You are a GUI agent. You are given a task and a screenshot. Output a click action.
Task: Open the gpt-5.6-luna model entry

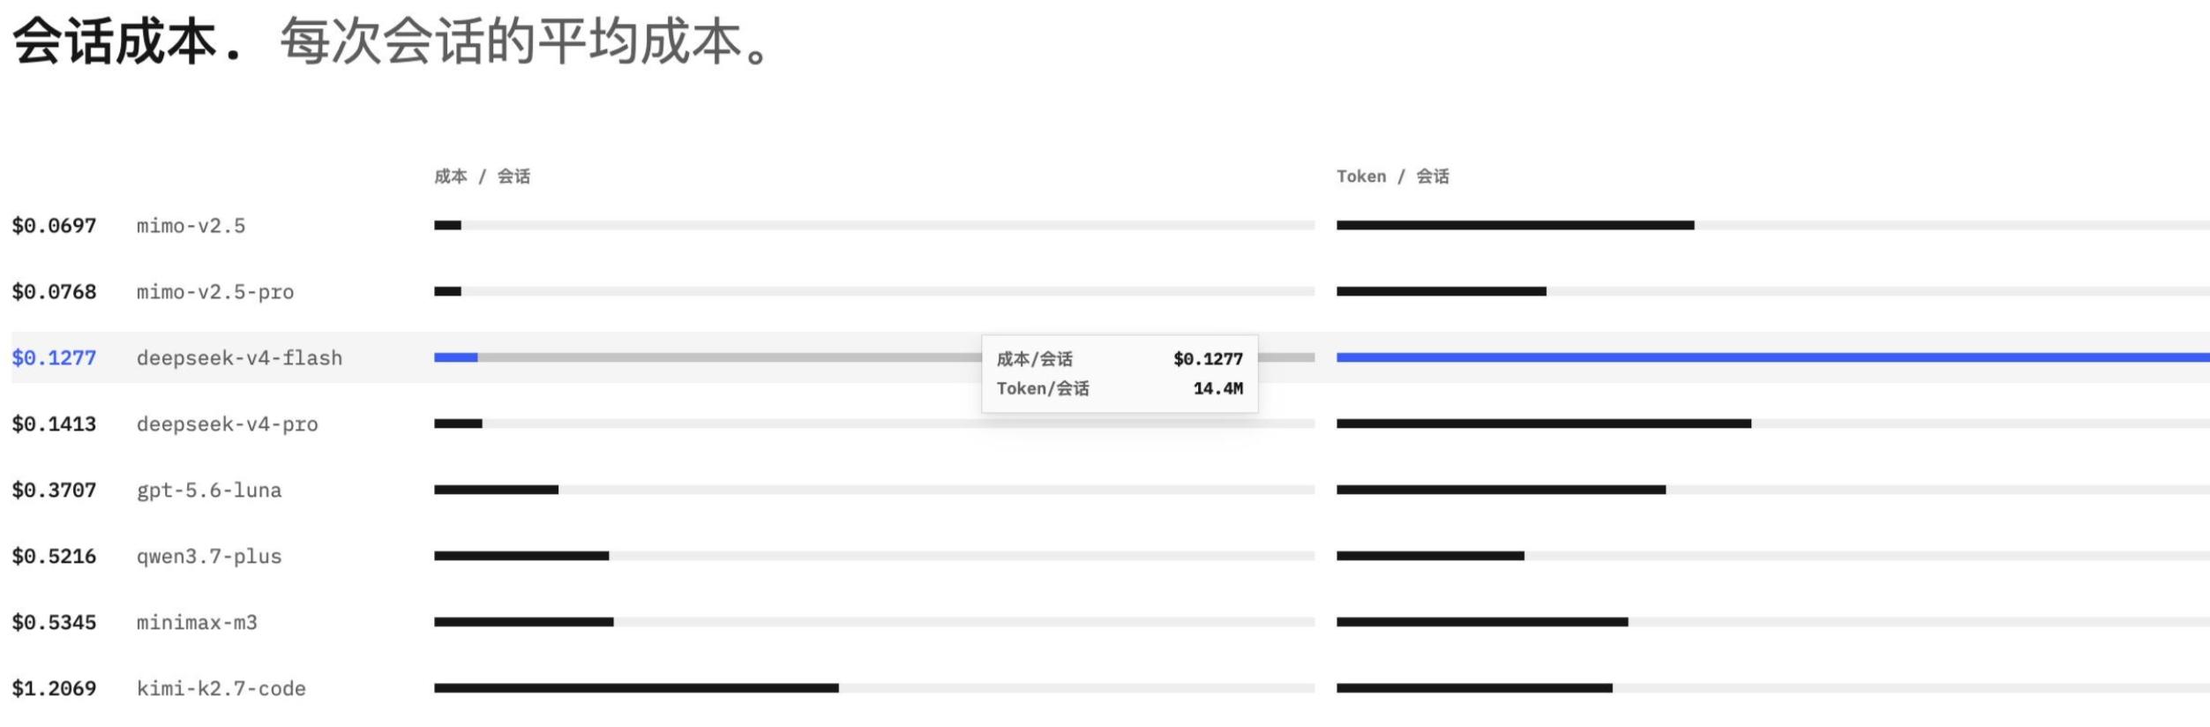point(209,491)
